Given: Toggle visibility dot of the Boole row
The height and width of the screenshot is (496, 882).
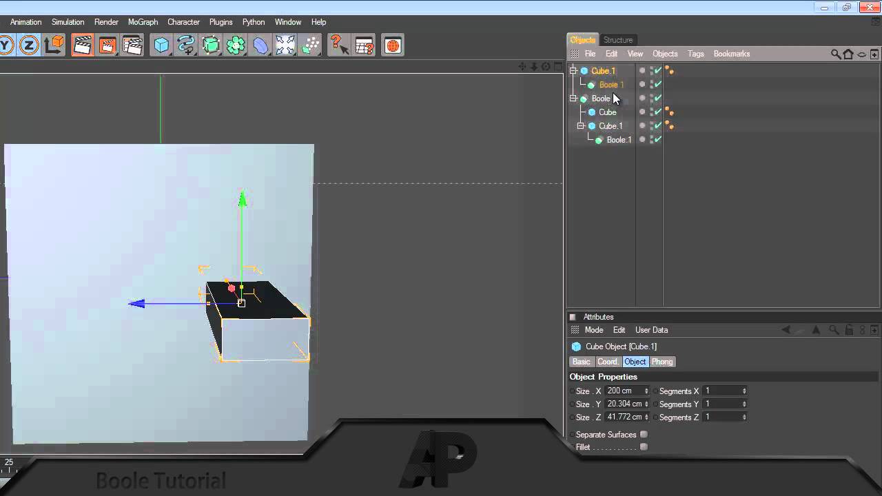Looking at the screenshot, I should (642, 98).
